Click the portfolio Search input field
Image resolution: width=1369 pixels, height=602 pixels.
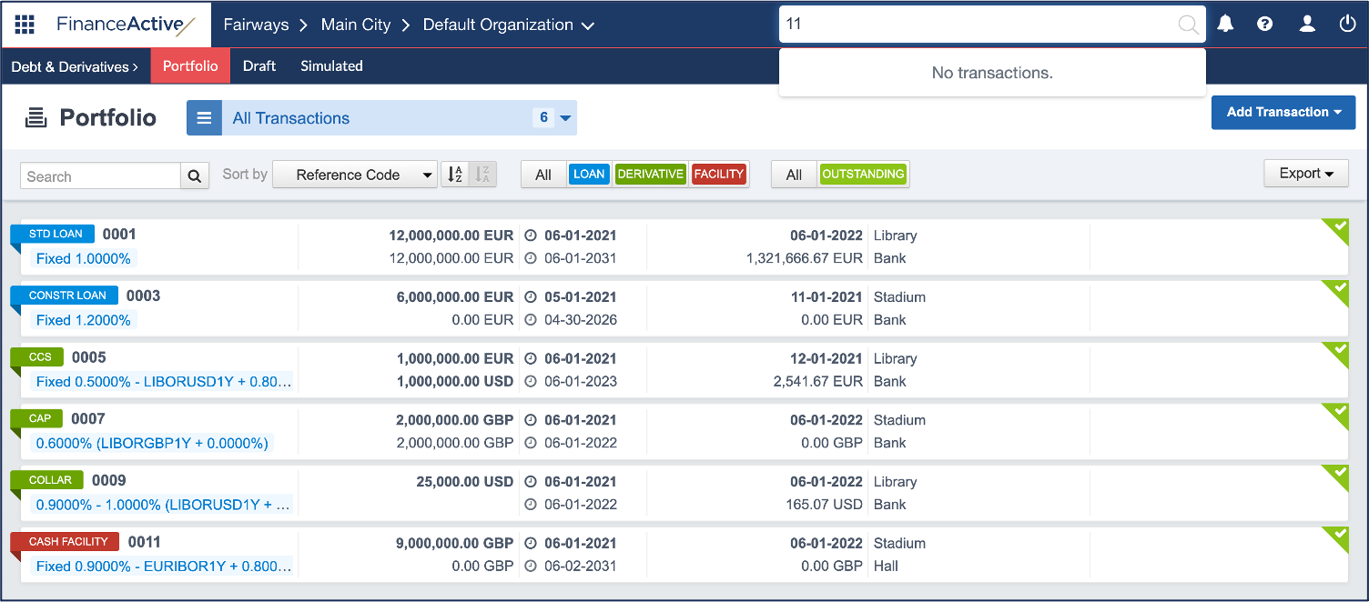click(100, 176)
